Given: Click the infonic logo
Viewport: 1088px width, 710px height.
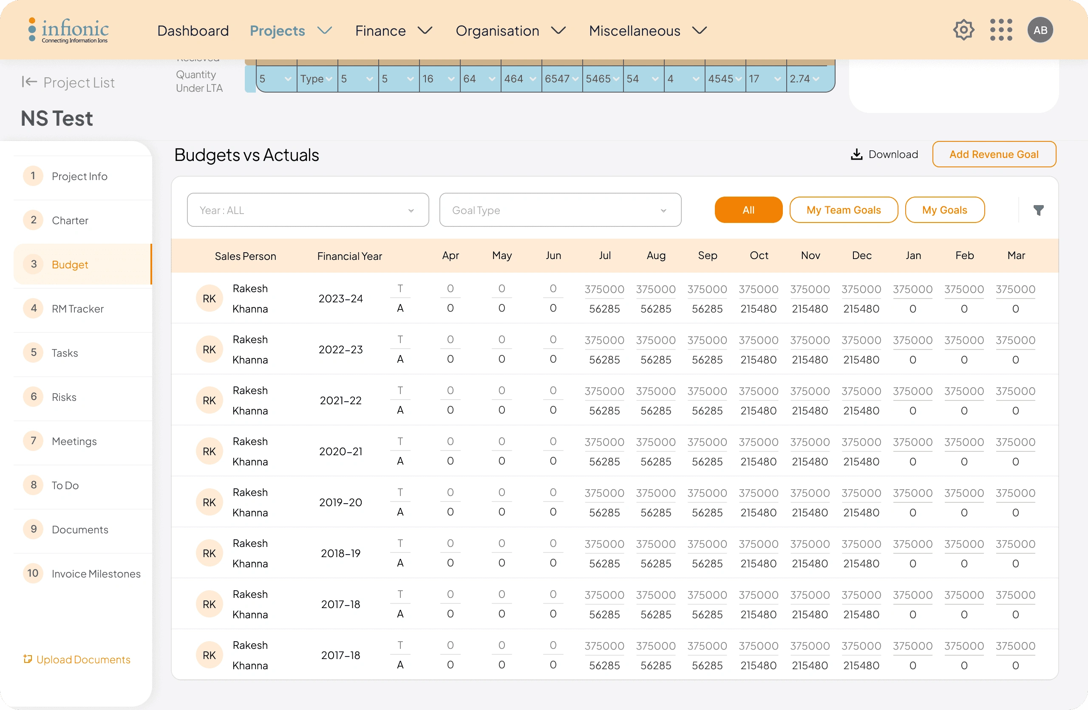Looking at the screenshot, I should [x=68, y=30].
